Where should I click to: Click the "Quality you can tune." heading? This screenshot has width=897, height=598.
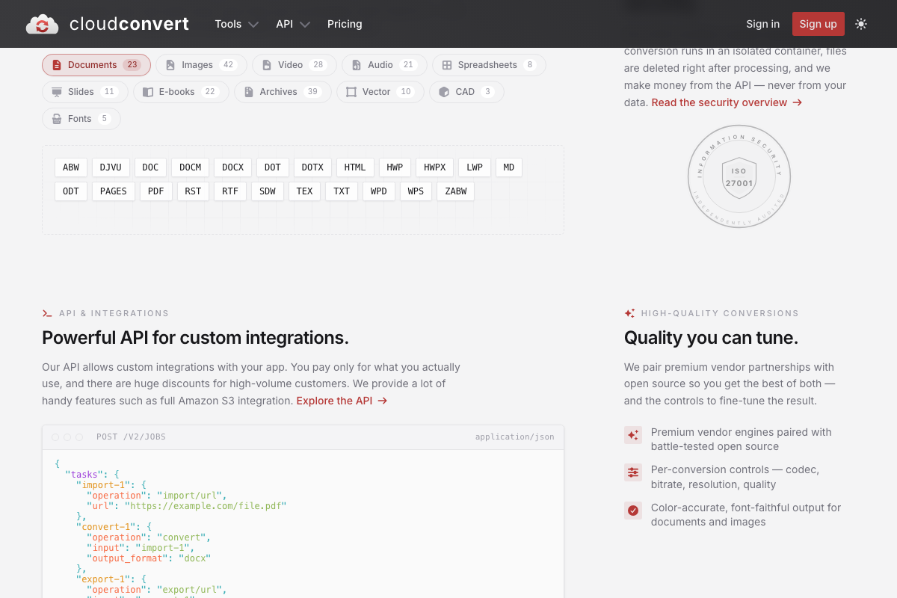pyautogui.click(x=711, y=338)
